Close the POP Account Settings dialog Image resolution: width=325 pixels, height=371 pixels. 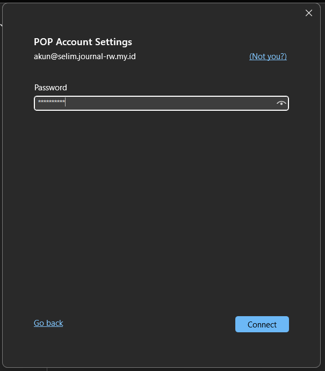(x=309, y=13)
